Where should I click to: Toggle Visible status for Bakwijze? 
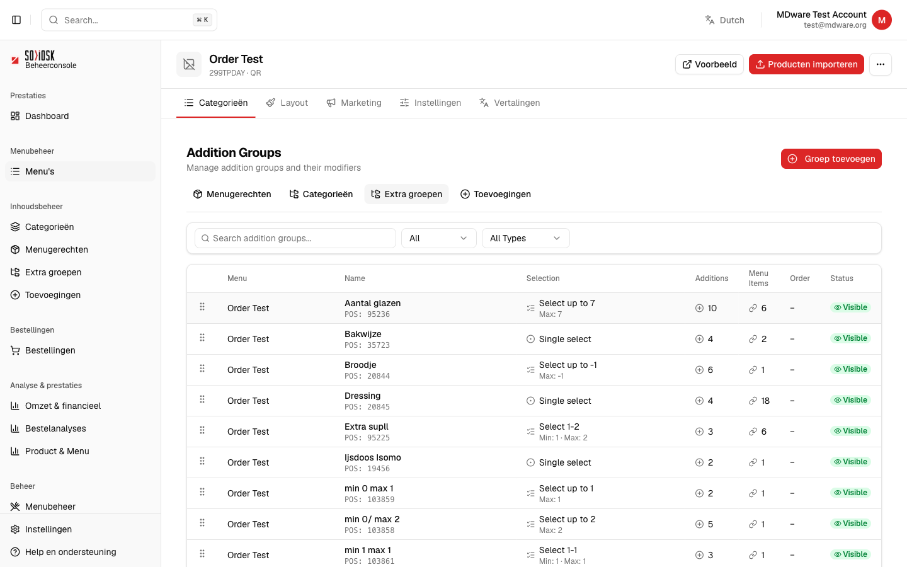point(850,338)
